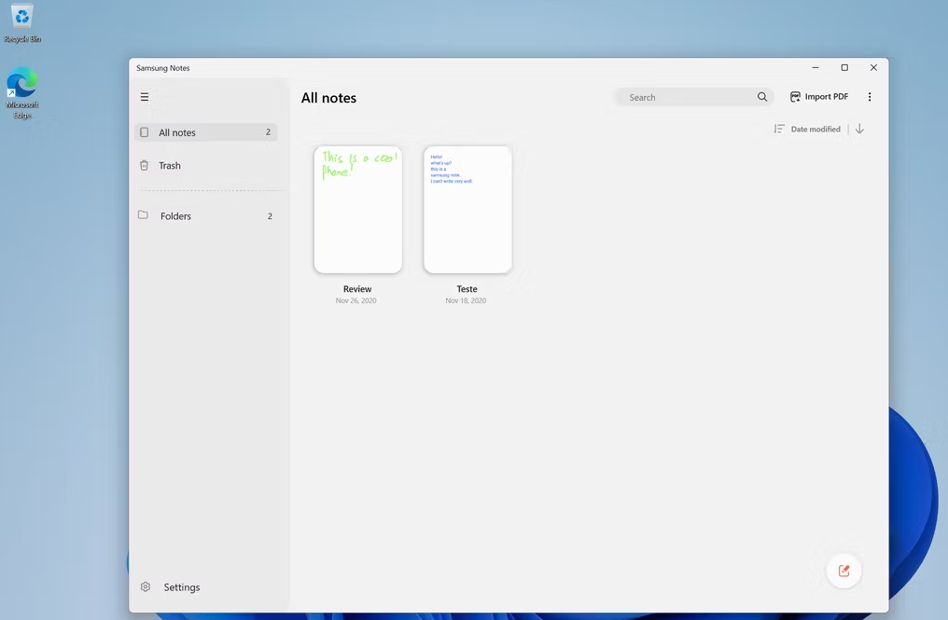948x620 pixels.
Task: Toggle sort direction arrow
Action: pyautogui.click(x=859, y=129)
